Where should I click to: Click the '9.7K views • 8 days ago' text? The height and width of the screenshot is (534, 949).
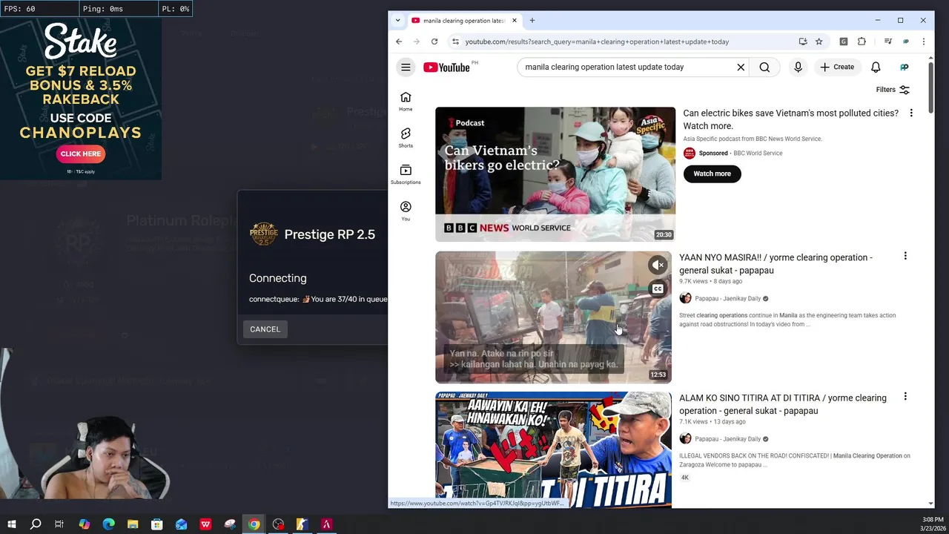click(x=710, y=282)
